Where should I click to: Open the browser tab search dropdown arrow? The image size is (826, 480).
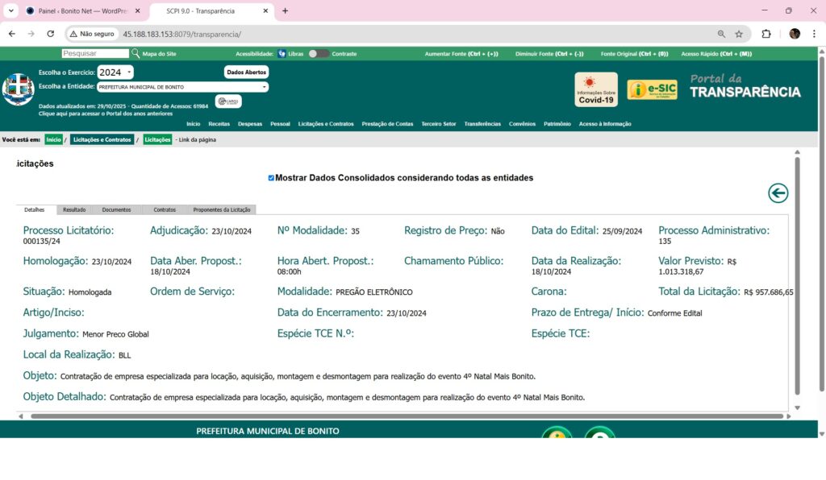11,11
